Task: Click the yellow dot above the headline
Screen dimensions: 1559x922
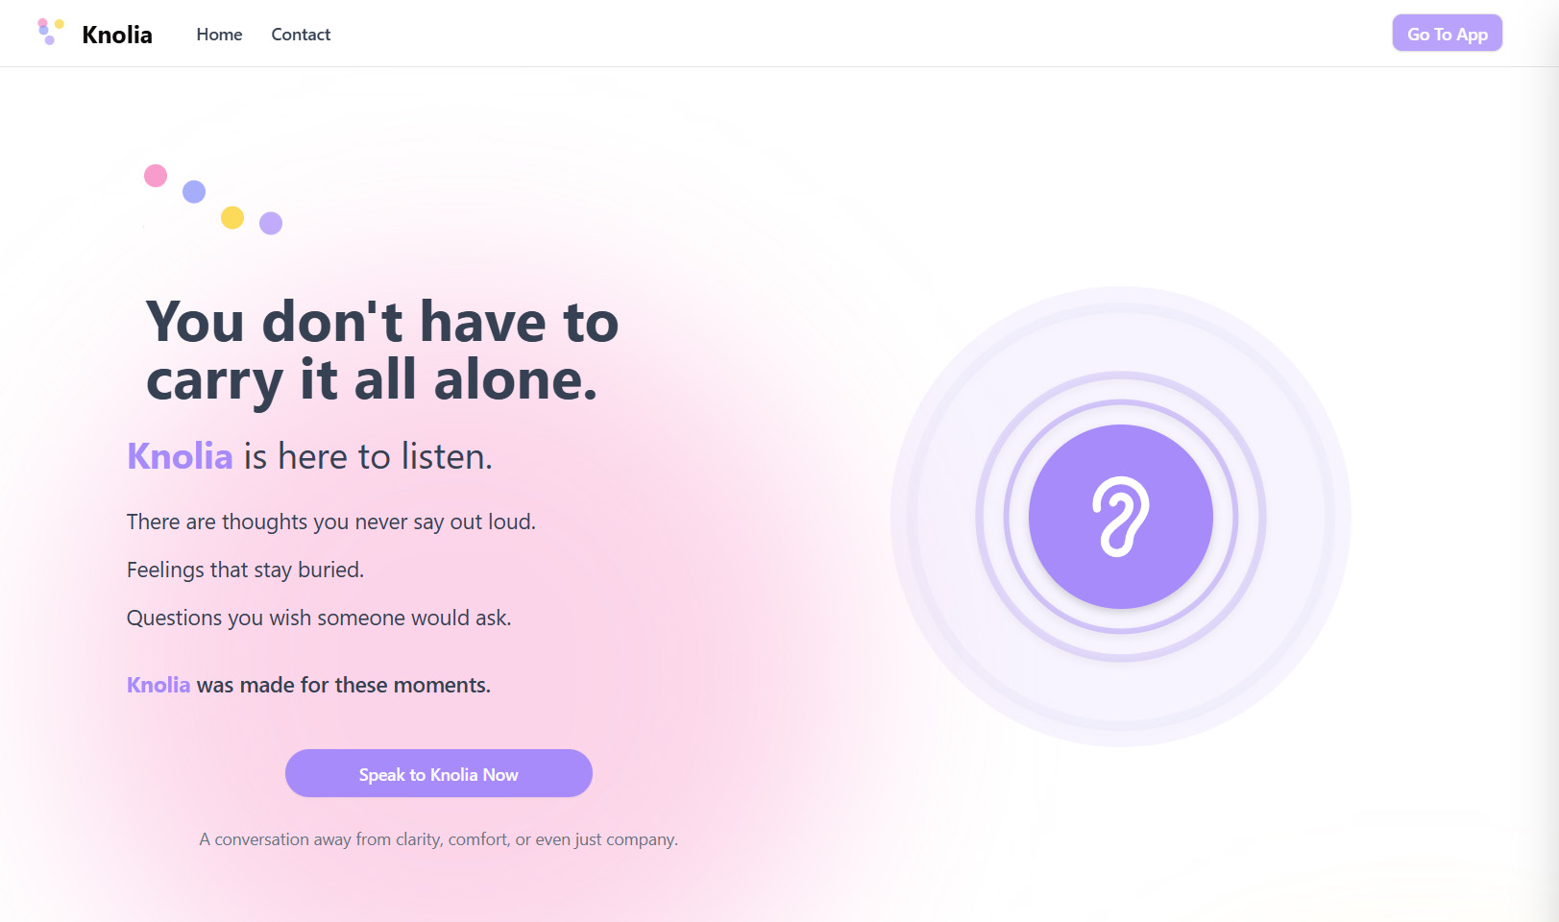Action: [x=232, y=218]
